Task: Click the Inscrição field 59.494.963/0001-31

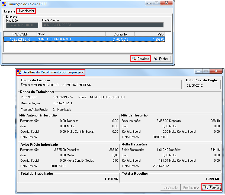Action: (x=22, y=25)
